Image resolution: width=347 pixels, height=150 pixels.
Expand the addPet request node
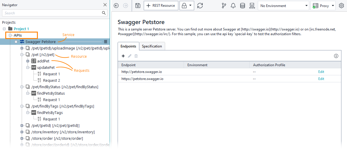(28, 61)
